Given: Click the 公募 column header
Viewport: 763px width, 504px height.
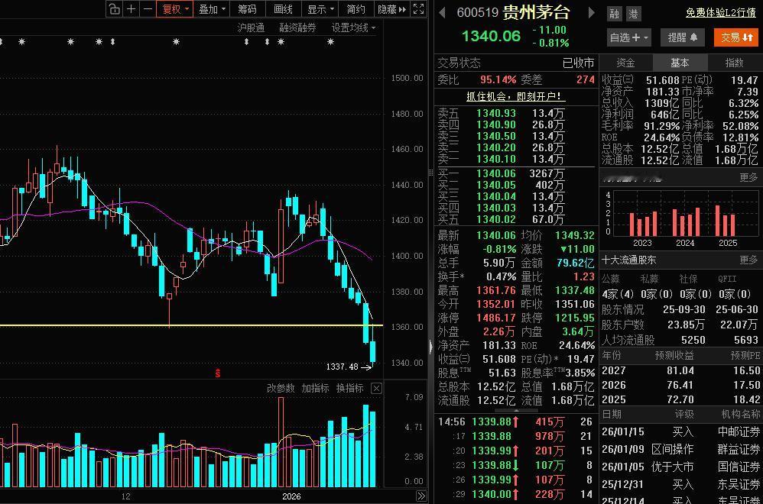Looking at the screenshot, I should coord(611,279).
